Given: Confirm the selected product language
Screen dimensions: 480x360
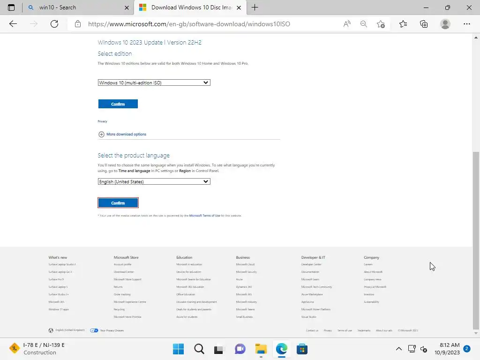Looking at the screenshot, I should tap(118, 203).
